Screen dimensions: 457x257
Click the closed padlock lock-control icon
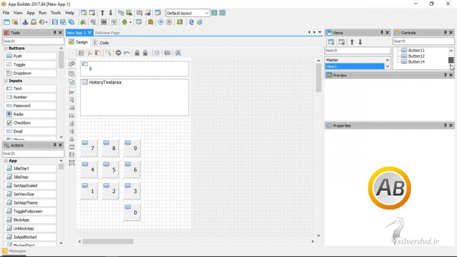point(137,53)
